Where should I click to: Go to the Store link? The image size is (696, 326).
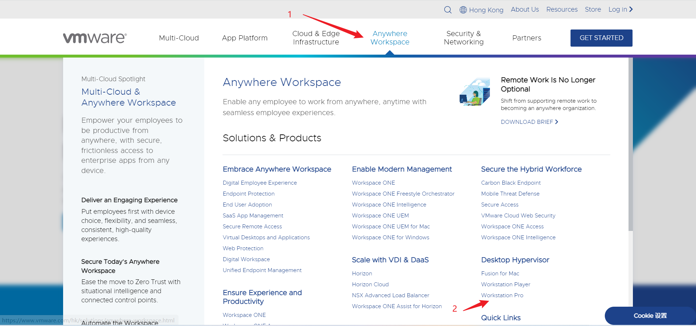593,9
